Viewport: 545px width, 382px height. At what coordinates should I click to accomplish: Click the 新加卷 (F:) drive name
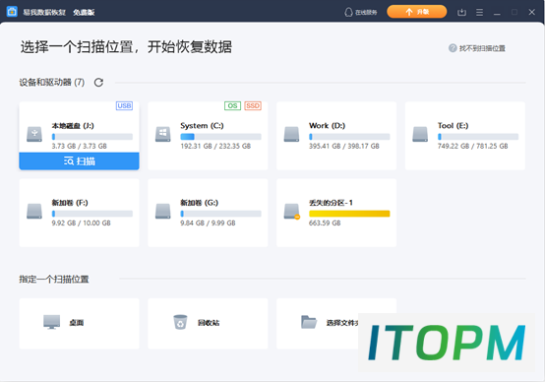click(x=70, y=203)
